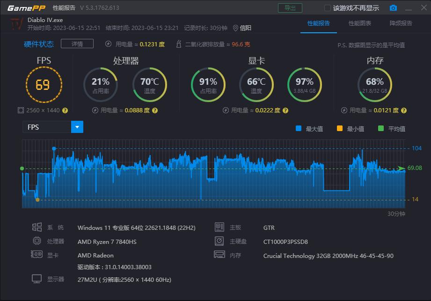Screen dimensions: 431x301
Task: Switch to the 性能图表 tab
Action: click(359, 23)
